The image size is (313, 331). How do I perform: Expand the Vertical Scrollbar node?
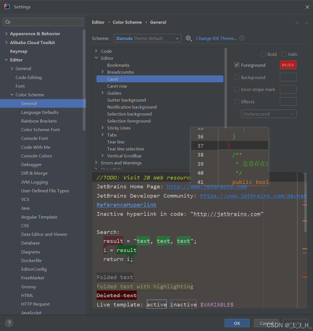pos(102,155)
